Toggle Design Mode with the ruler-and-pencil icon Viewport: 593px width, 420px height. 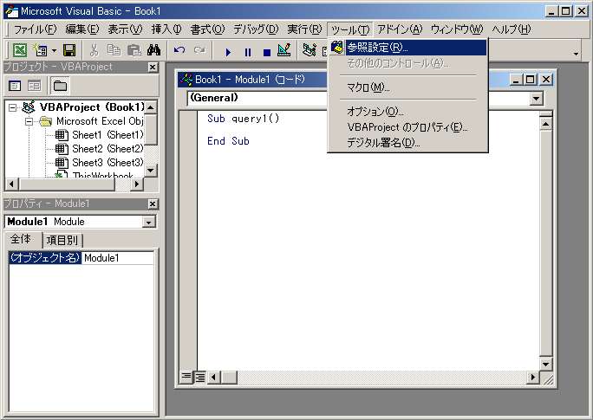[x=284, y=50]
